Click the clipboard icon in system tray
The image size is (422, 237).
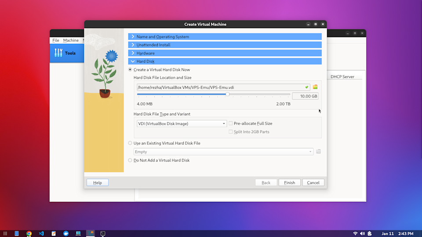coord(370,233)
